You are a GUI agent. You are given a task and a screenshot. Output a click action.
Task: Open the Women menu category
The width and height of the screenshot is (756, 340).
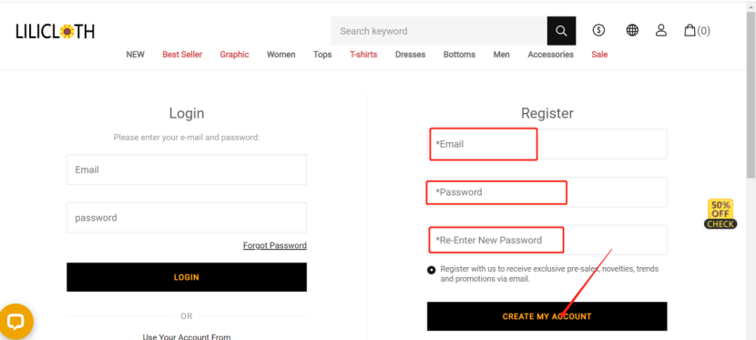pos(281,55)
